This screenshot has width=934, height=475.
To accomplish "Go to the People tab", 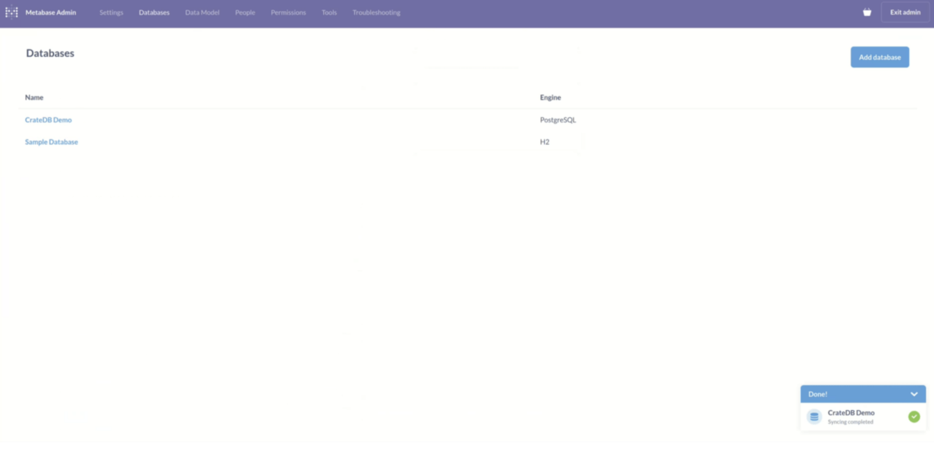I will pos(245,13).
